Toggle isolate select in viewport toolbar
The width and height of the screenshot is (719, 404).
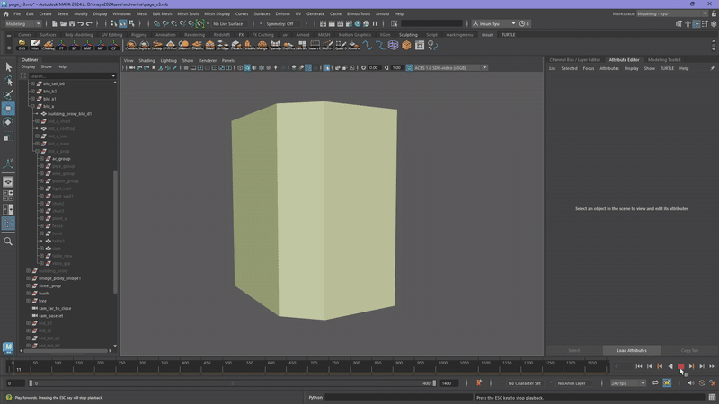click(326, 68)
